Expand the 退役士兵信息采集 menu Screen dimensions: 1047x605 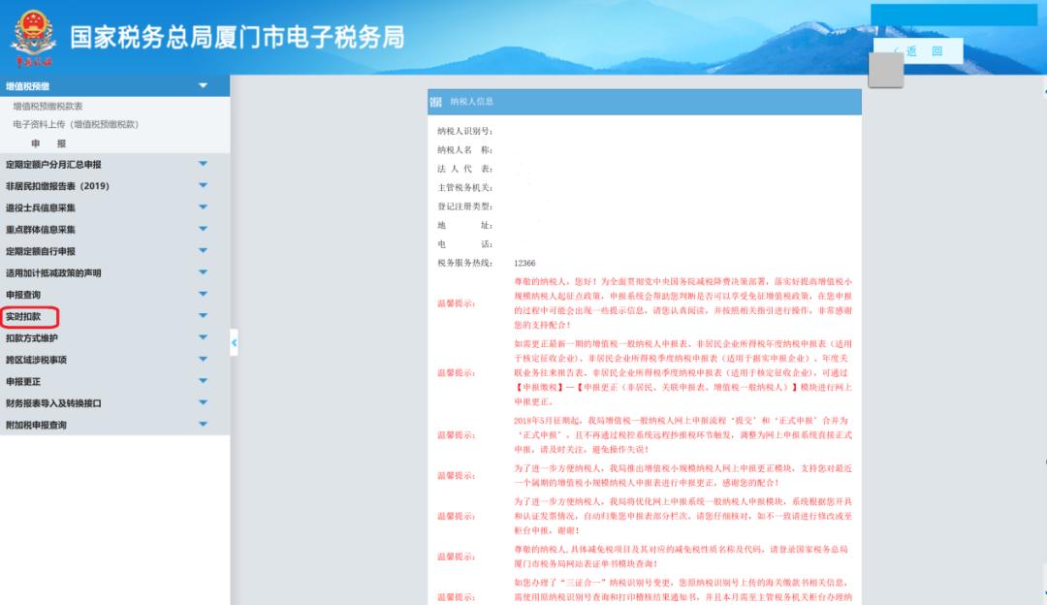click(x=203, y=207)
